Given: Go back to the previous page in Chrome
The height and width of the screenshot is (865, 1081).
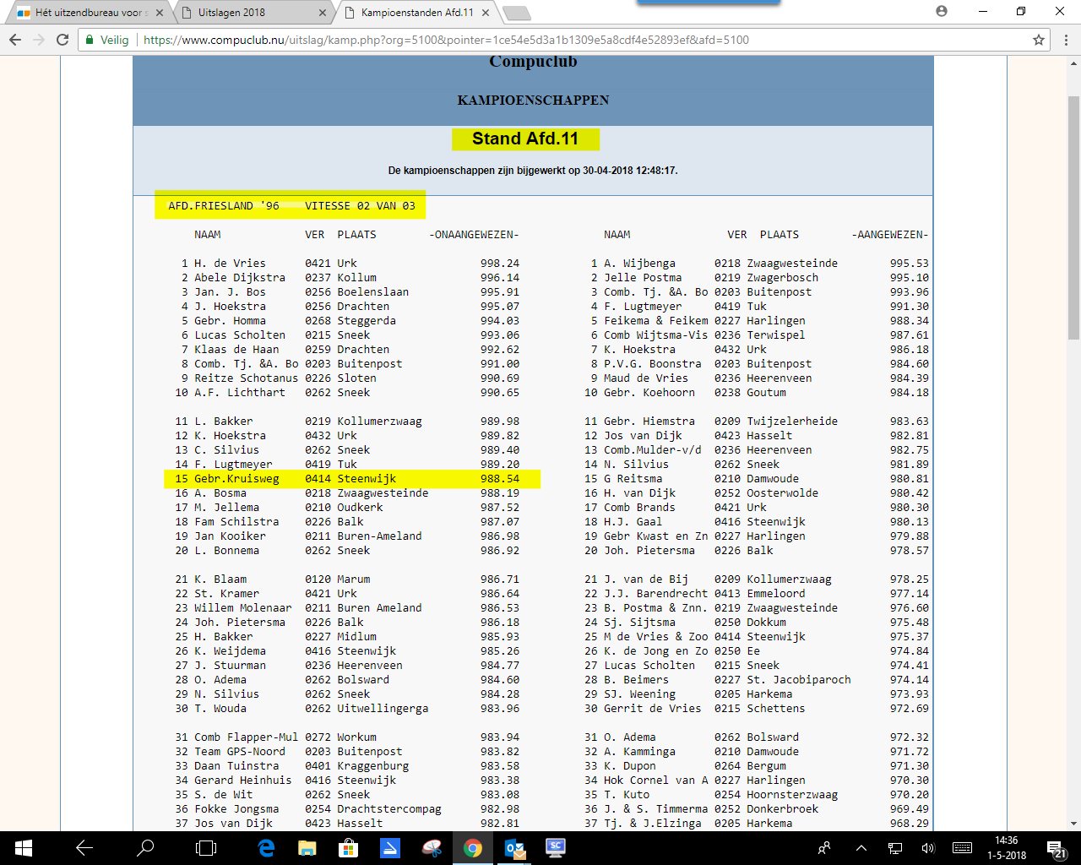Looking at the screenshot, I should pyautogui.click(x=15, y=40).
